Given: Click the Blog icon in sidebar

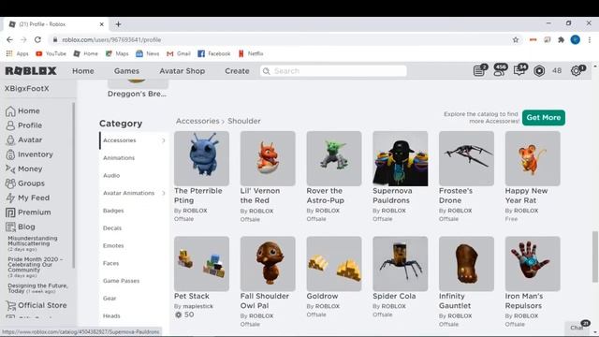Looking at the screenshot, I should [x=10, y=227].
